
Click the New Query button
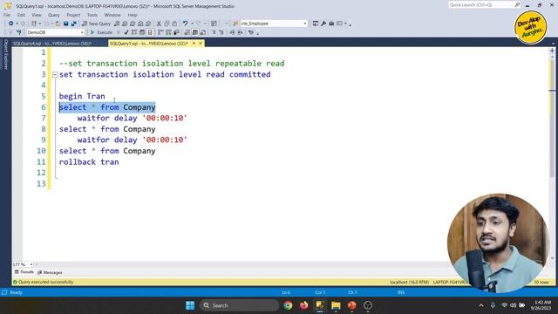click(x=97, y=24)
